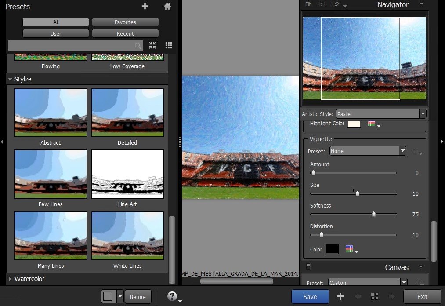445x306 pixels.
Task: Select the Many Lines preset thumbnail
Action: coord(51,236)
